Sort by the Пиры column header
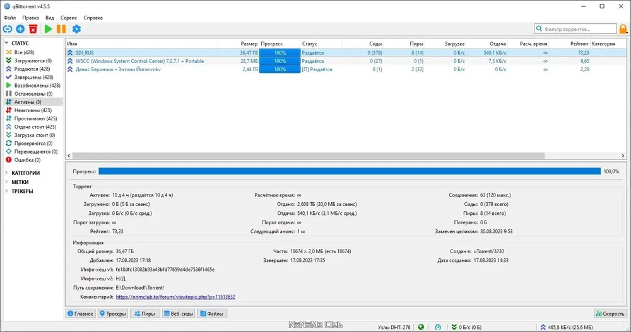Viewport: 631px width, 332px height. coord(404,43)
